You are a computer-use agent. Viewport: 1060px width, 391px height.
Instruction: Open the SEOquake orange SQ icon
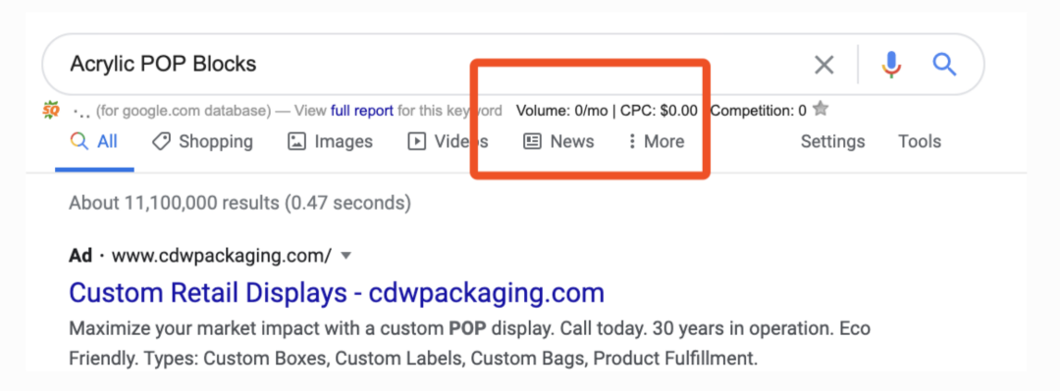[x=51, y=109]
